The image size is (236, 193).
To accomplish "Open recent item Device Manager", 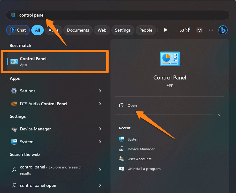I will (x=141, y=149).
